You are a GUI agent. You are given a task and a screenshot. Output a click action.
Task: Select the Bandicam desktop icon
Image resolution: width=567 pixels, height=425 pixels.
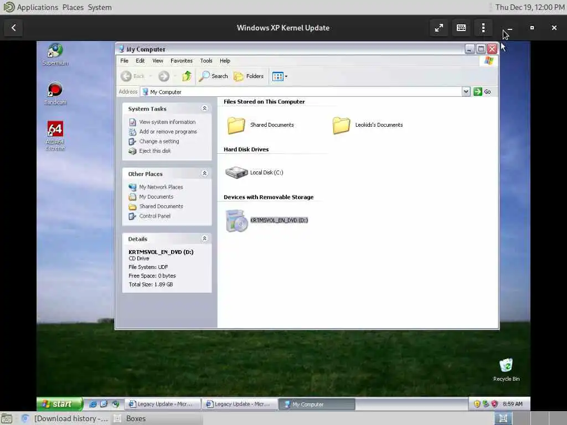tap(55, 94)
